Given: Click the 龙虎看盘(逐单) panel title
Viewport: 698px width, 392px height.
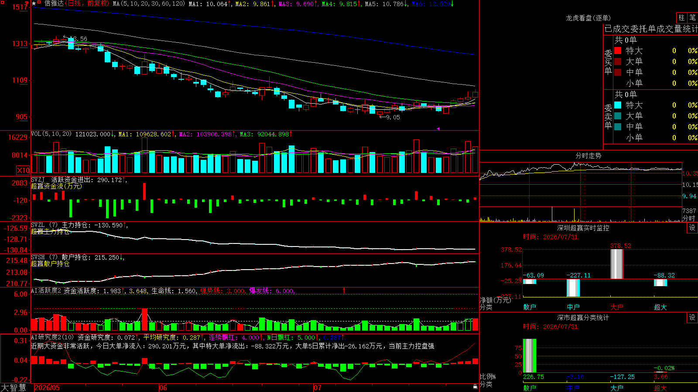Looking at the screenshot, I should click(588, 18).
